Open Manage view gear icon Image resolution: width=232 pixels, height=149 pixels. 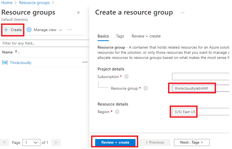click(x=29, y=30)
